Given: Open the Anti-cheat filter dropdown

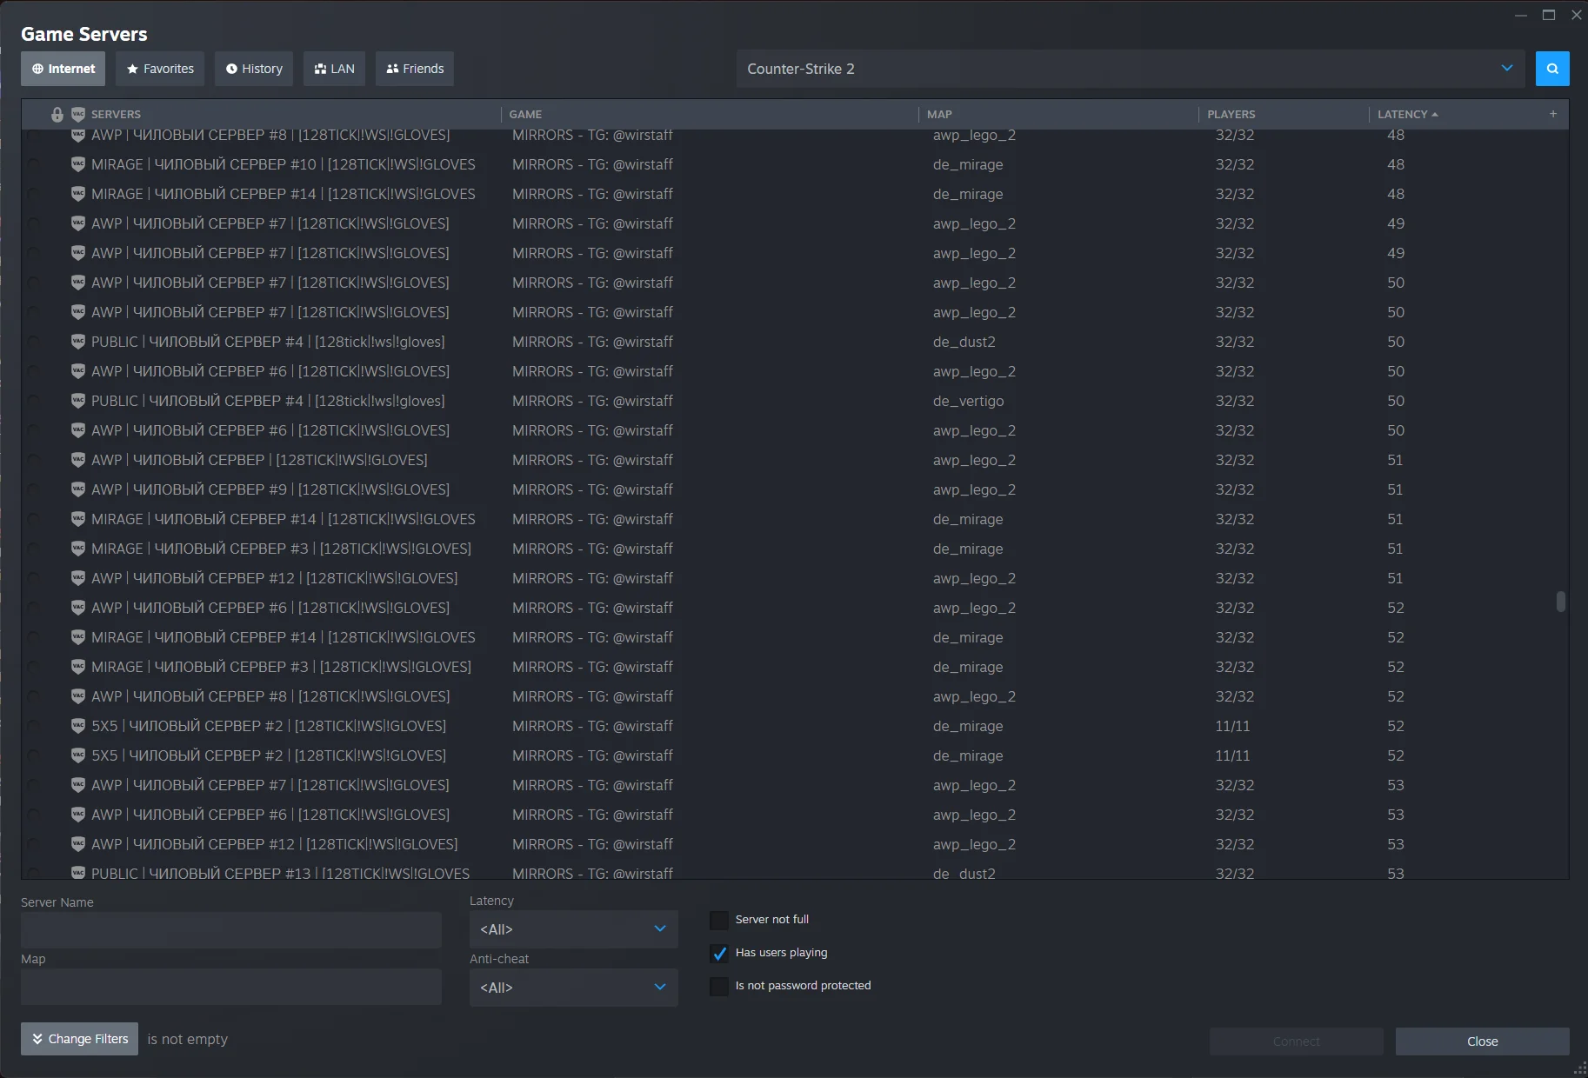Looking at the screenshot, I should coord(574,988).
